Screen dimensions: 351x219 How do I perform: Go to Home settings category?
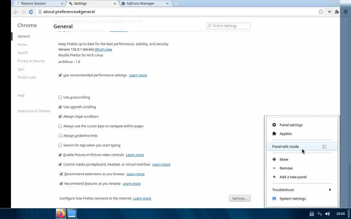click(x=22, y=44)
